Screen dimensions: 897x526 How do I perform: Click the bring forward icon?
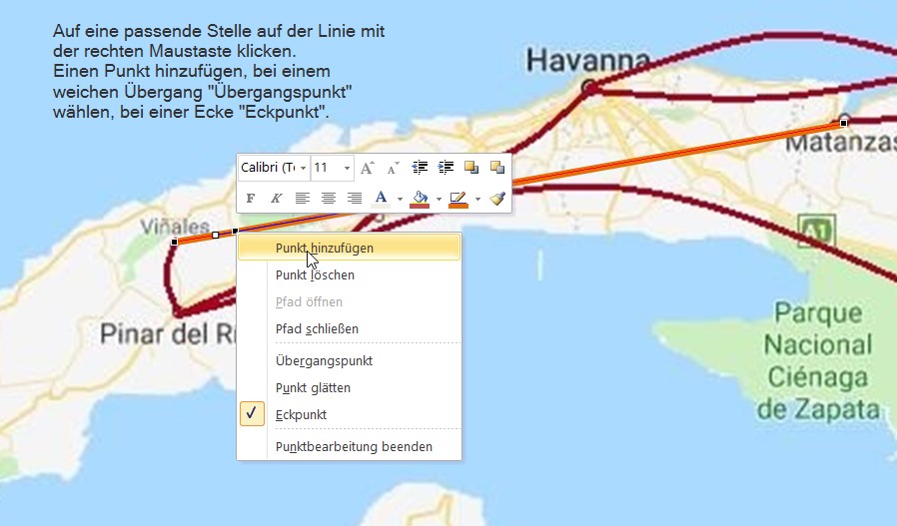click(x=471, y=168)
